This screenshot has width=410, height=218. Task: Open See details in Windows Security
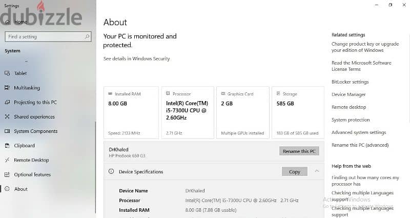(136, 58)
